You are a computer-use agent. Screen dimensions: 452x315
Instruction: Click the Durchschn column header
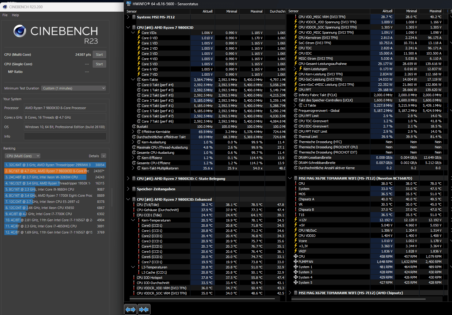tap(275, 11)
